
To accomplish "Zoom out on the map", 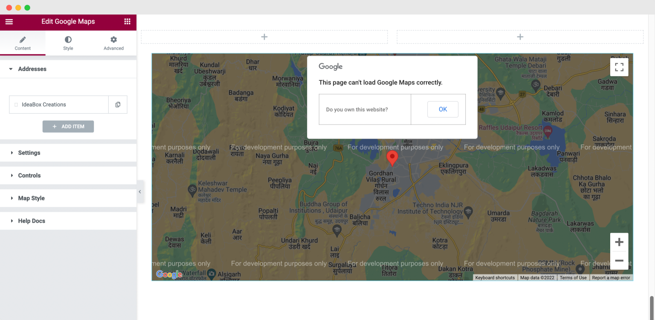I will 619,260.
